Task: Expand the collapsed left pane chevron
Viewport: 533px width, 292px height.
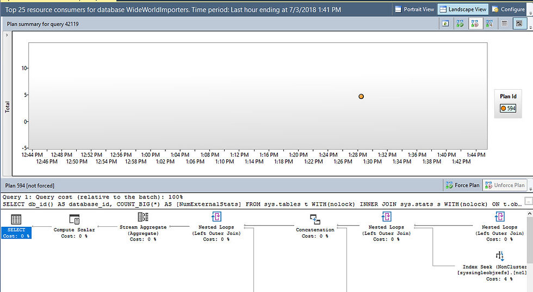Action: pyautogui.click(x=7, y=35)
